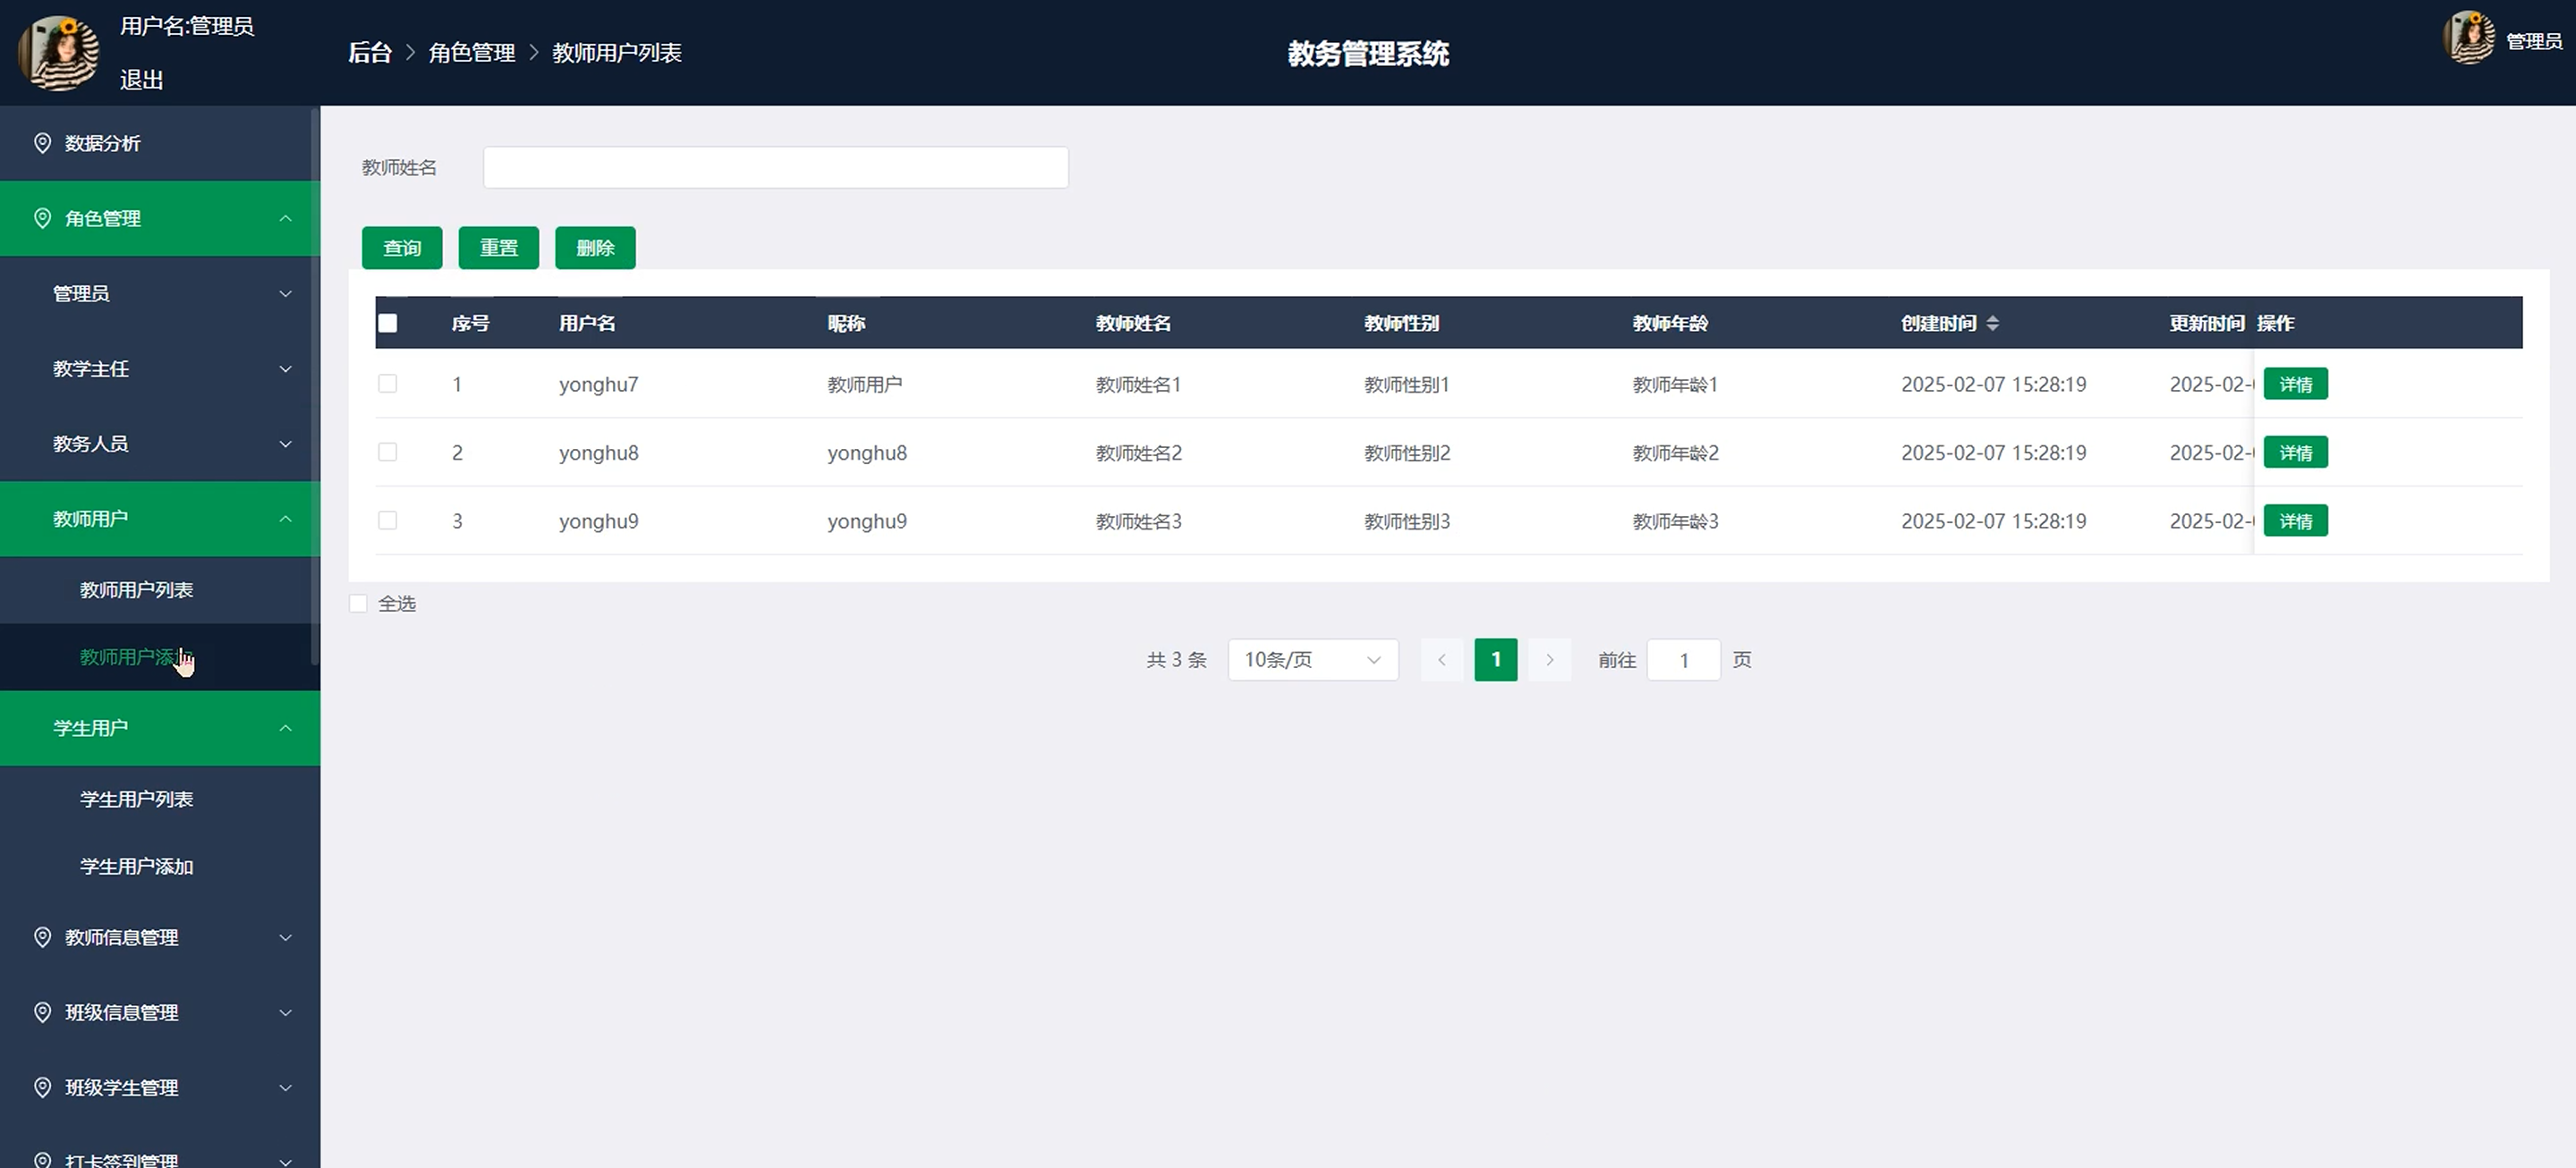
Task: Enable the 全选 checkbox below the table
Action: (x=358, y=604)
